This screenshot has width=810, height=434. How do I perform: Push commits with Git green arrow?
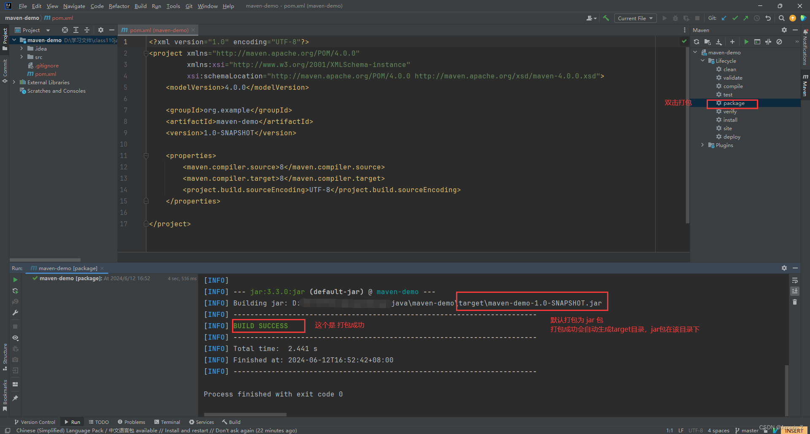click(x=746, y=18)
